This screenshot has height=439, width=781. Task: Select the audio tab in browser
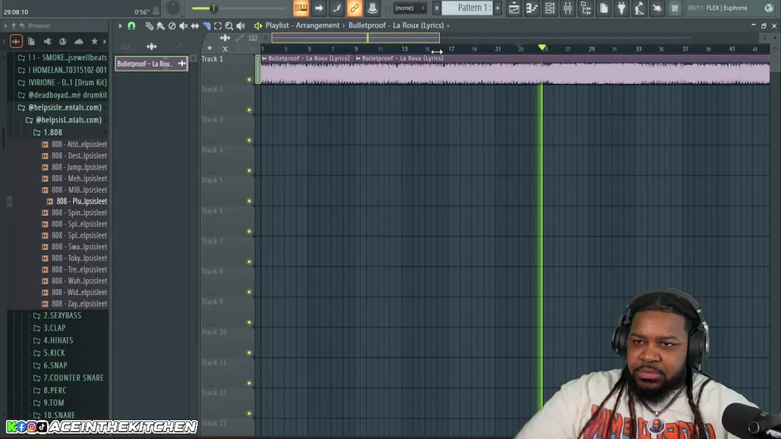coord(16,41)
